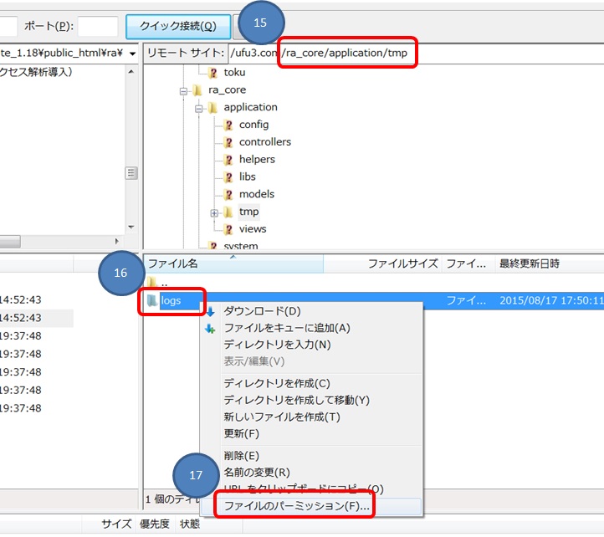This screenshot has height=537, width=604.
Task: Click the models folder icon
Action: [x=228, y=195]
